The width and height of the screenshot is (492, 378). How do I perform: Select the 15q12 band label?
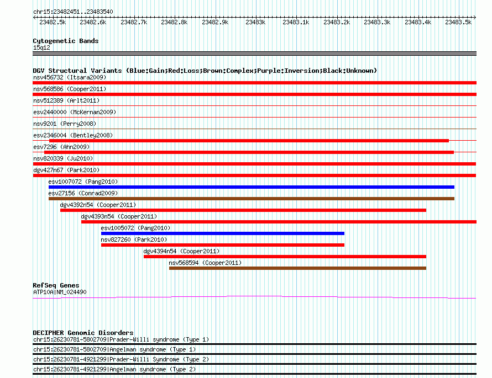coord(41,47)
